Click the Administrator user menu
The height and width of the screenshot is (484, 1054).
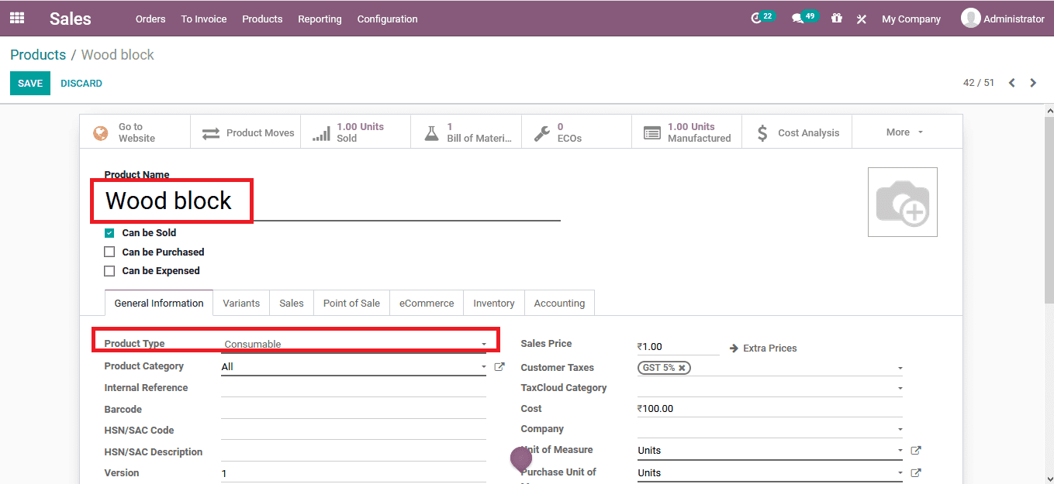tap(1003, 19)
